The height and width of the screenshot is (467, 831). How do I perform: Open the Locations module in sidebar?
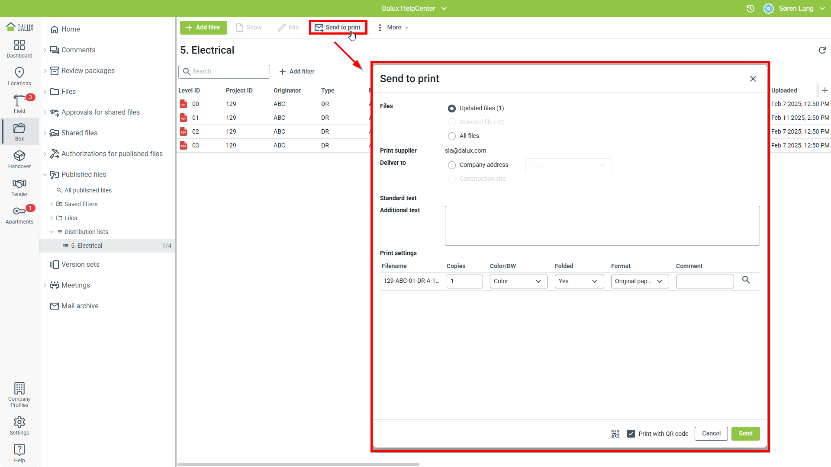[x=19, y=76]
